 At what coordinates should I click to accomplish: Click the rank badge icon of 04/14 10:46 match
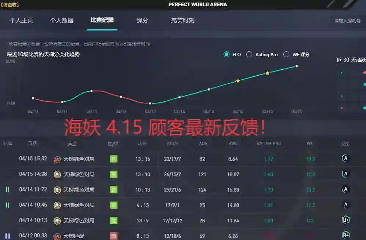(57, 205)
